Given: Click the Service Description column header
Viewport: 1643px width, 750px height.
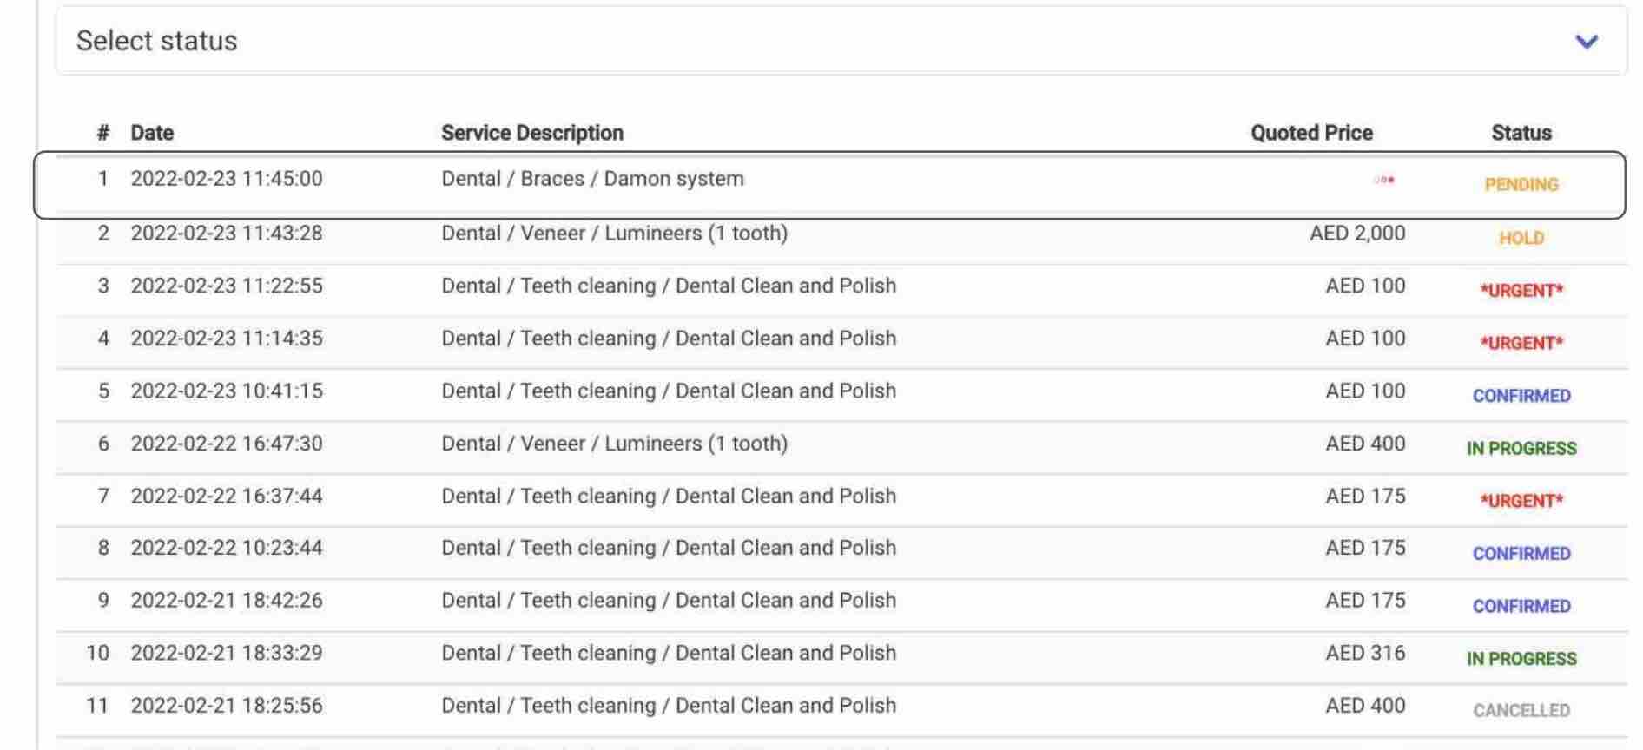Looking at the screenshot, I should point(532,133).
